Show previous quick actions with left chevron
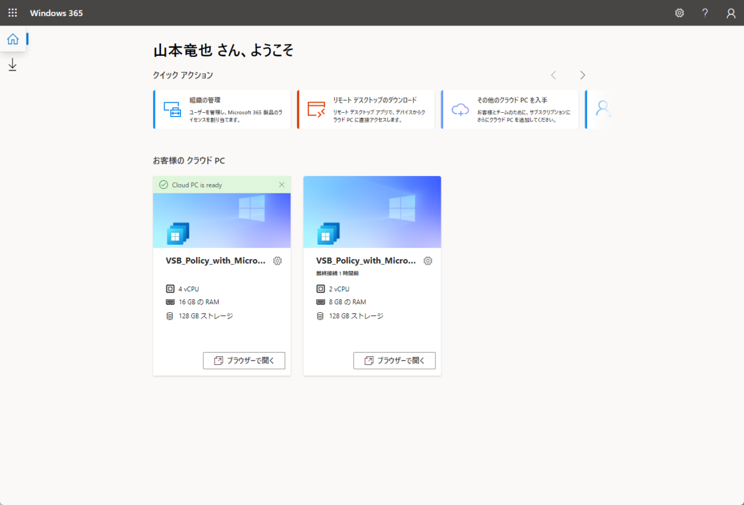744x505 pixels. click(x=554, y=75)
